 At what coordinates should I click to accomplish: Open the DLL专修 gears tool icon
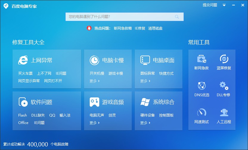(x=224, y=86)
